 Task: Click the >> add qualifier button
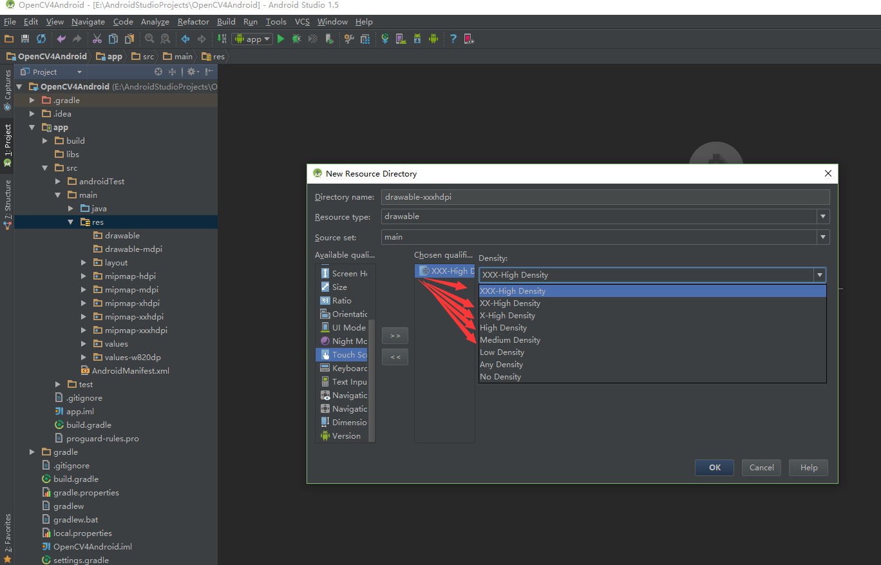[395, 336]
